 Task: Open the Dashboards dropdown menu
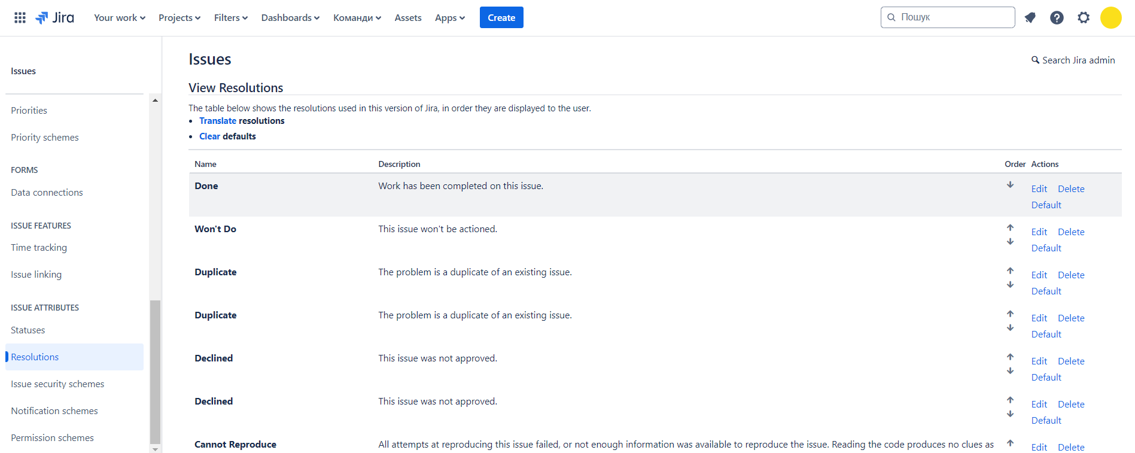290,17
